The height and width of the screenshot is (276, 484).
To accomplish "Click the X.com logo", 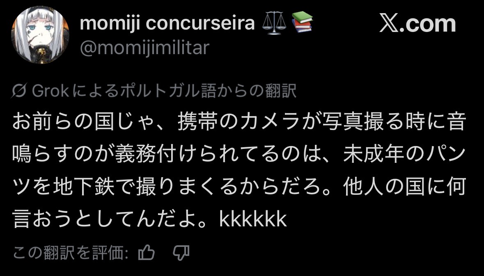I will click(x=417, y=24).
